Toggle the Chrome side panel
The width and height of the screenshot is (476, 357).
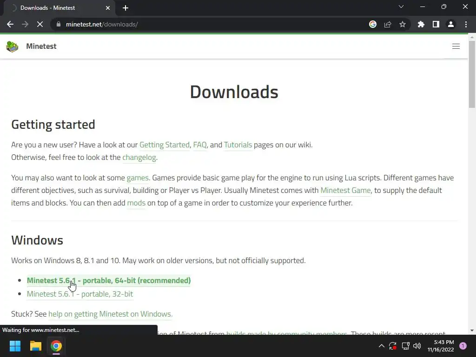(436, 24)
